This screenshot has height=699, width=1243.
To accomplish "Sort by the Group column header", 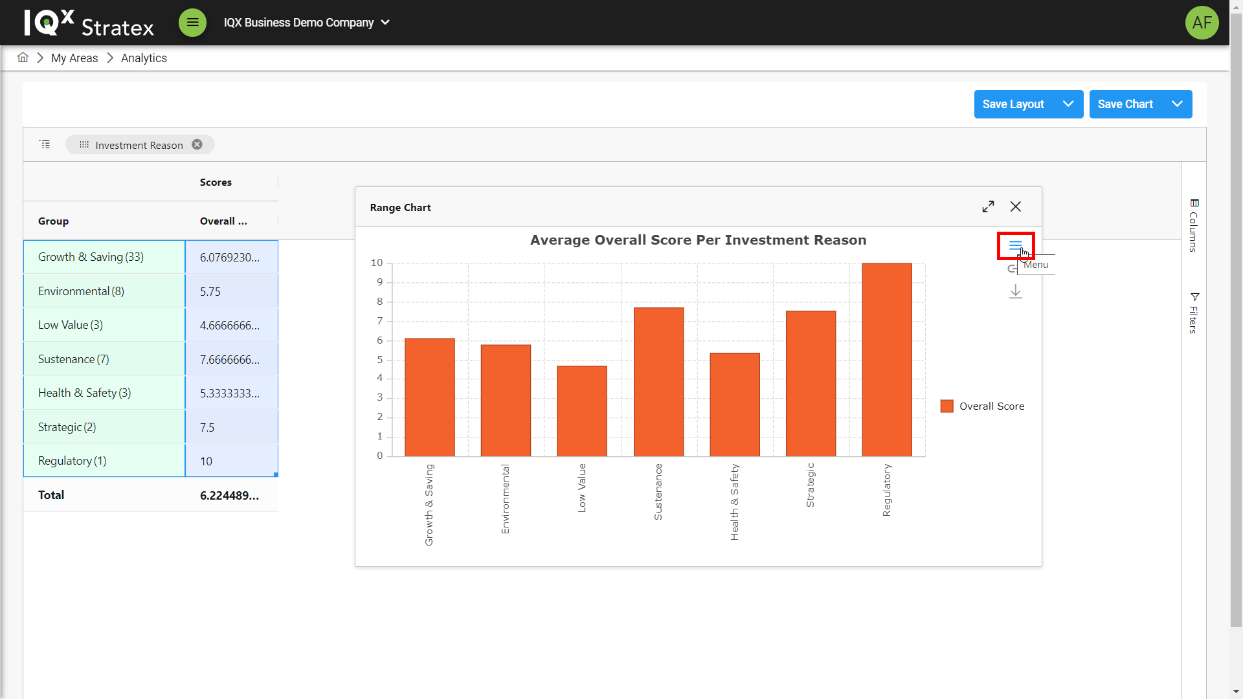I will (x=53, y=221).
